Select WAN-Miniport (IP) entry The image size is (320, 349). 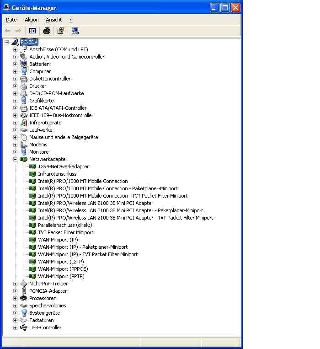coord(58,240)
